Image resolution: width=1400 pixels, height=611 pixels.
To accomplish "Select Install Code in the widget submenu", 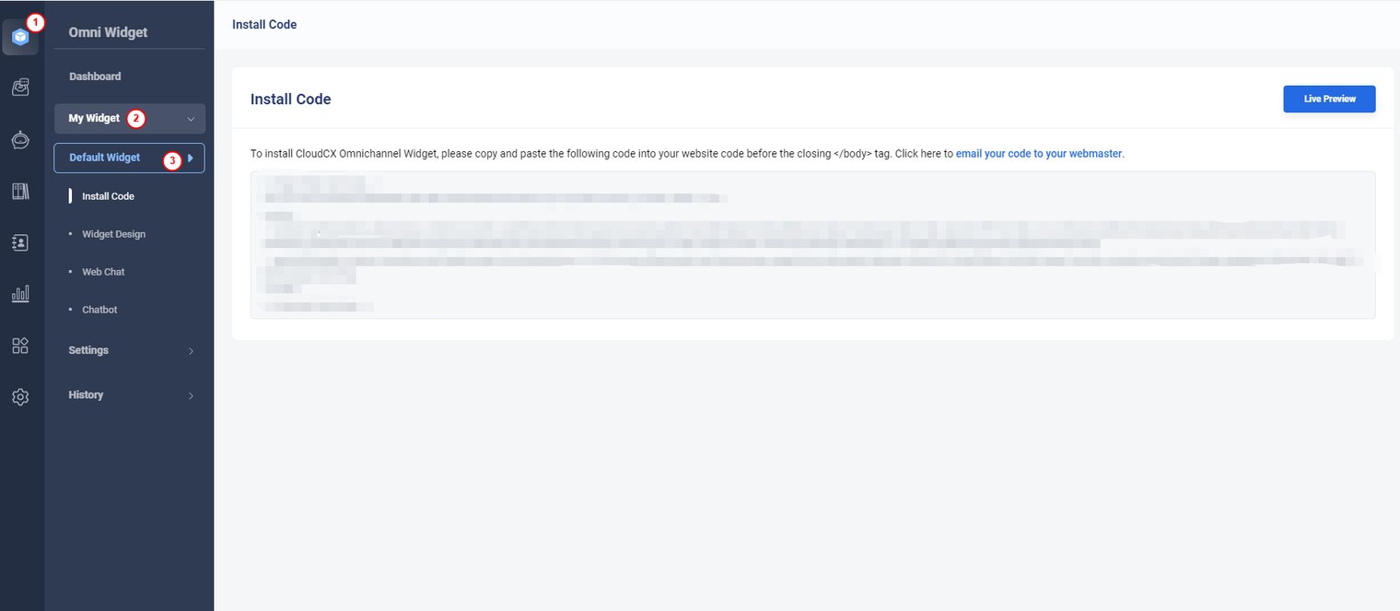I will coord(108,196).
